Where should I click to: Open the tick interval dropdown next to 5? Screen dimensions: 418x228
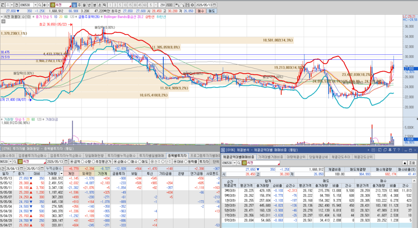[156, 5]
